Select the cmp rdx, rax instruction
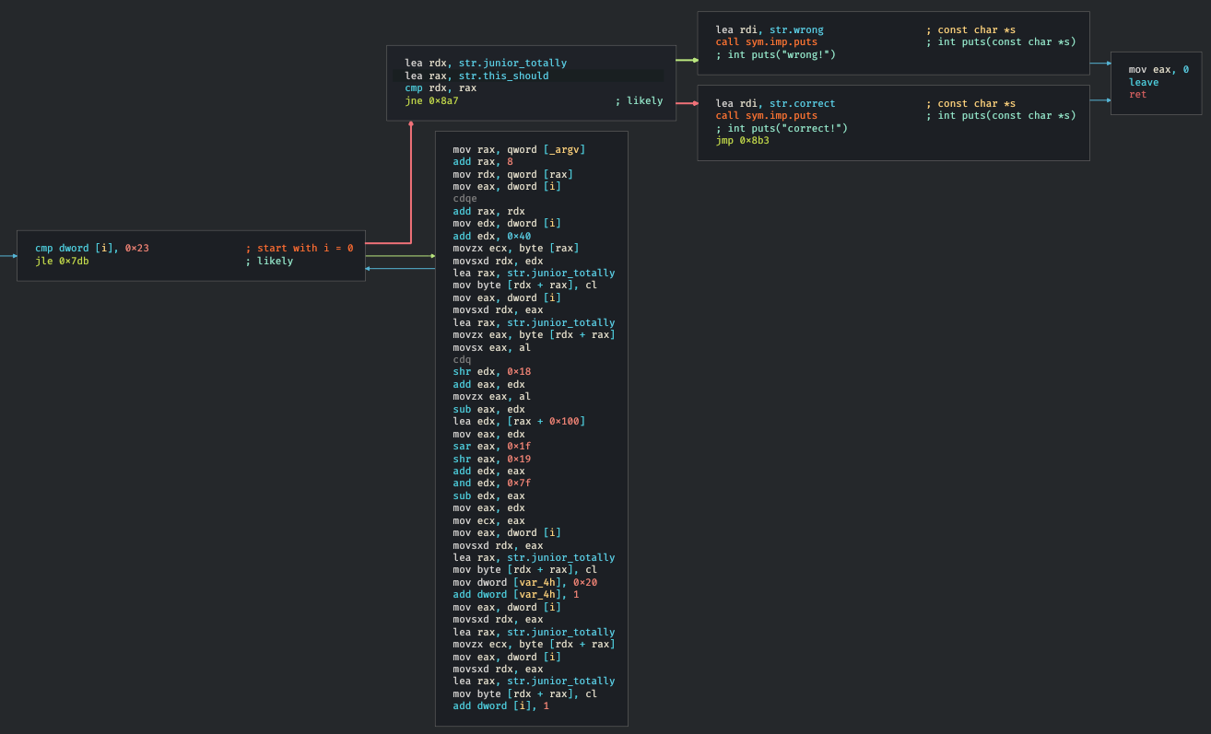Viewport: 1211px width, 734px height. (441, 88)
